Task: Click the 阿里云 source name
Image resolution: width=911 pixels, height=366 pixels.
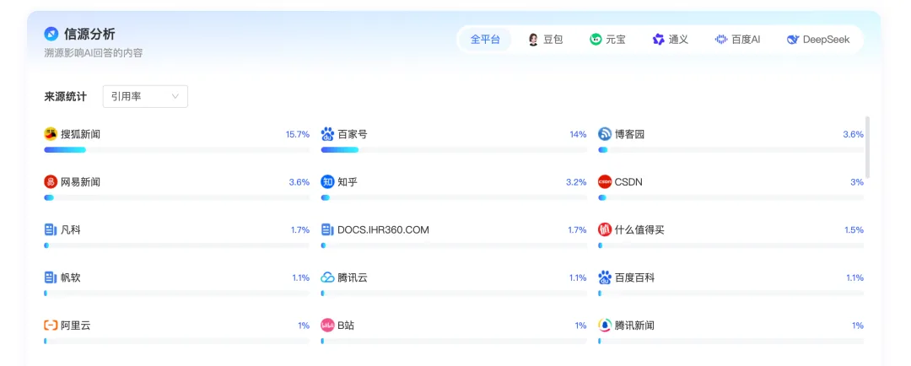Action: pyautogui.click(x=76, y=326)
